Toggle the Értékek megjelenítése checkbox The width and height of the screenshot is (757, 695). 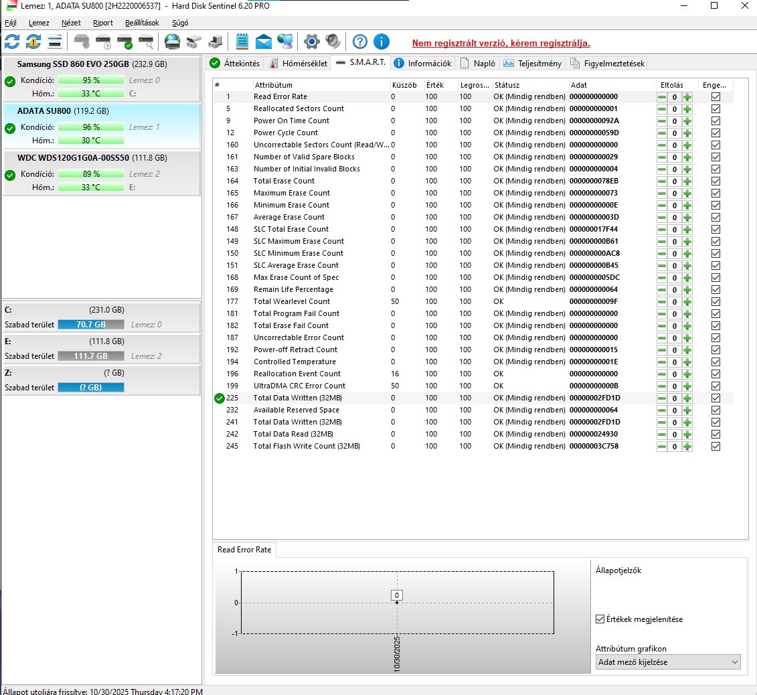(600, 619)
